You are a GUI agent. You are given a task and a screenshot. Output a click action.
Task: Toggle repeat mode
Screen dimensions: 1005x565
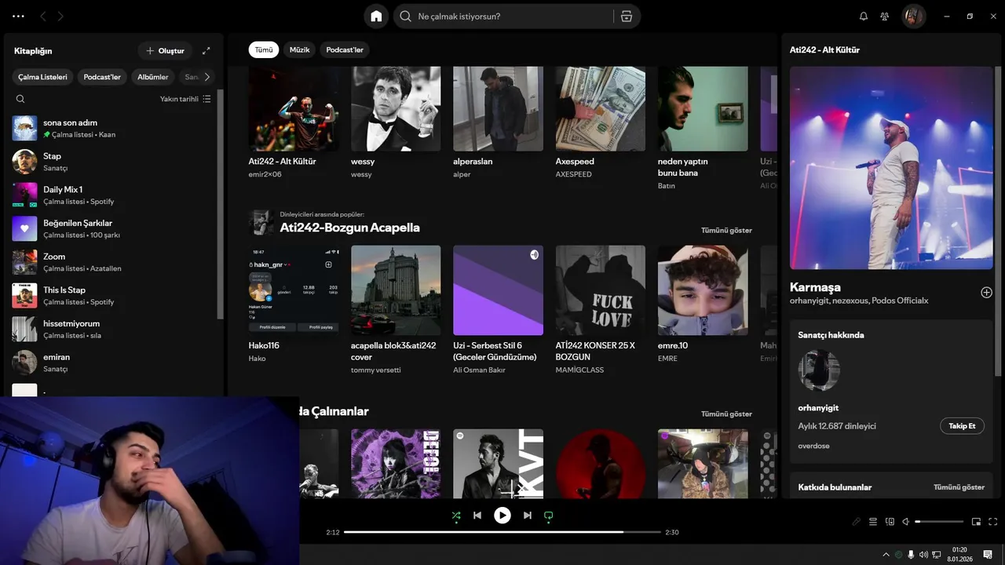[x=549, y=516]
